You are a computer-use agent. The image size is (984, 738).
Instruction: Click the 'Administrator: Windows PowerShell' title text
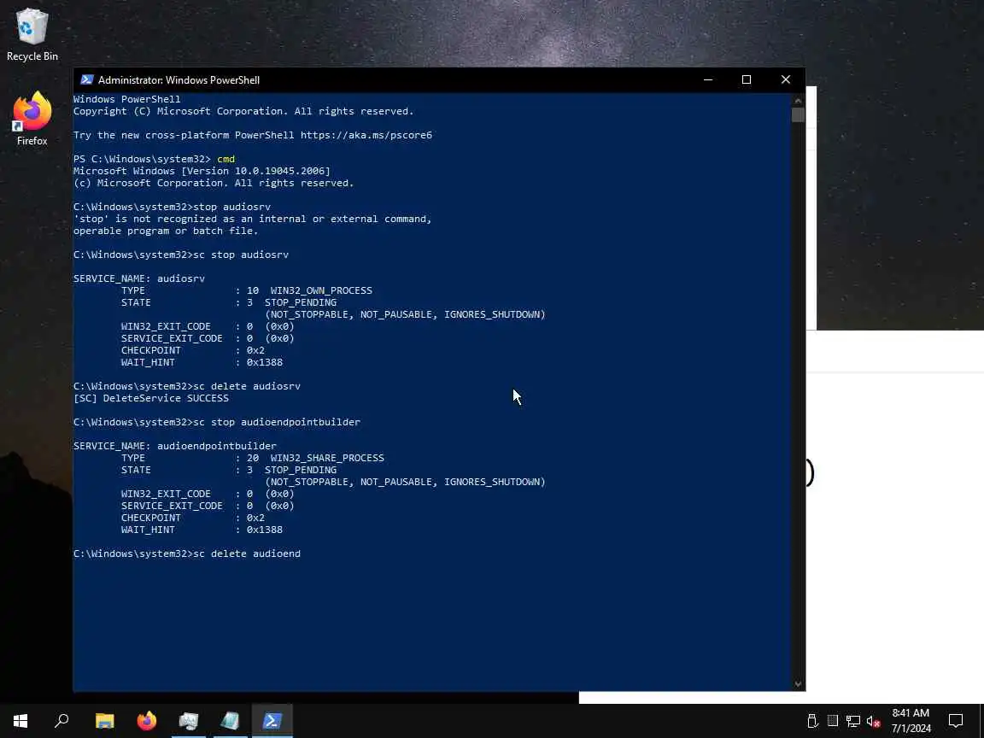click(x=179, y=79)
